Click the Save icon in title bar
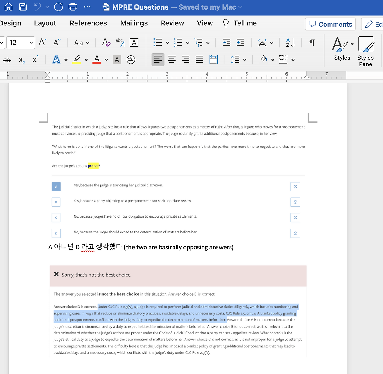 pyautogui.click(x=23, y=7)
